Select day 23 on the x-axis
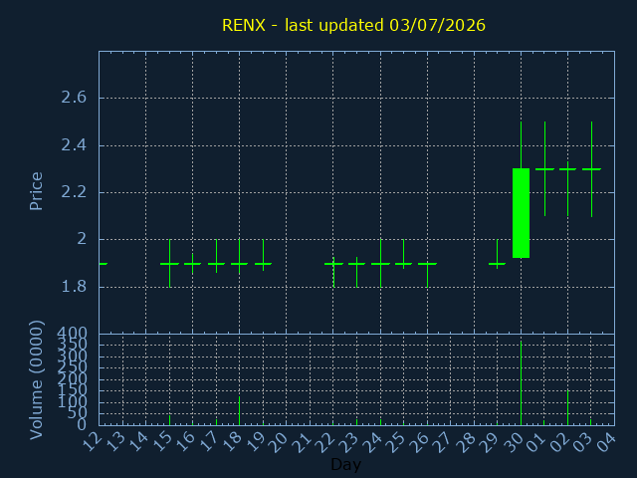 click(351, 442)
